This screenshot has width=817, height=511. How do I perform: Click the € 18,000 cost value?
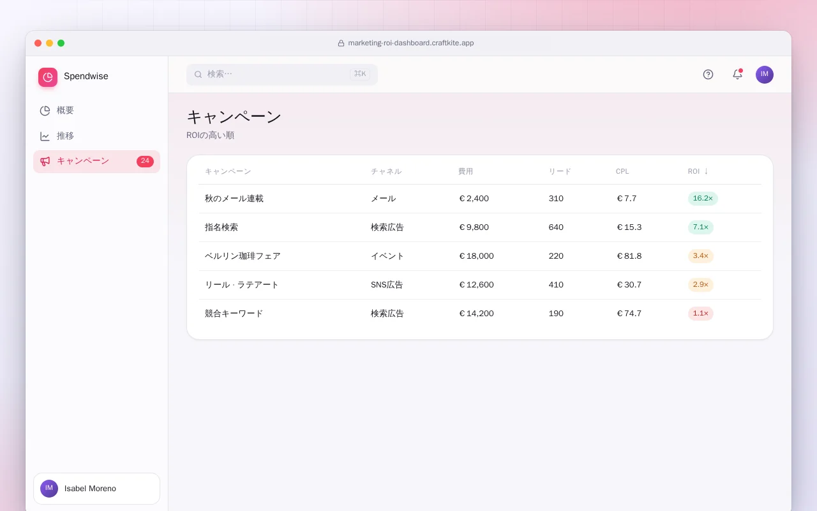[476, 256]
